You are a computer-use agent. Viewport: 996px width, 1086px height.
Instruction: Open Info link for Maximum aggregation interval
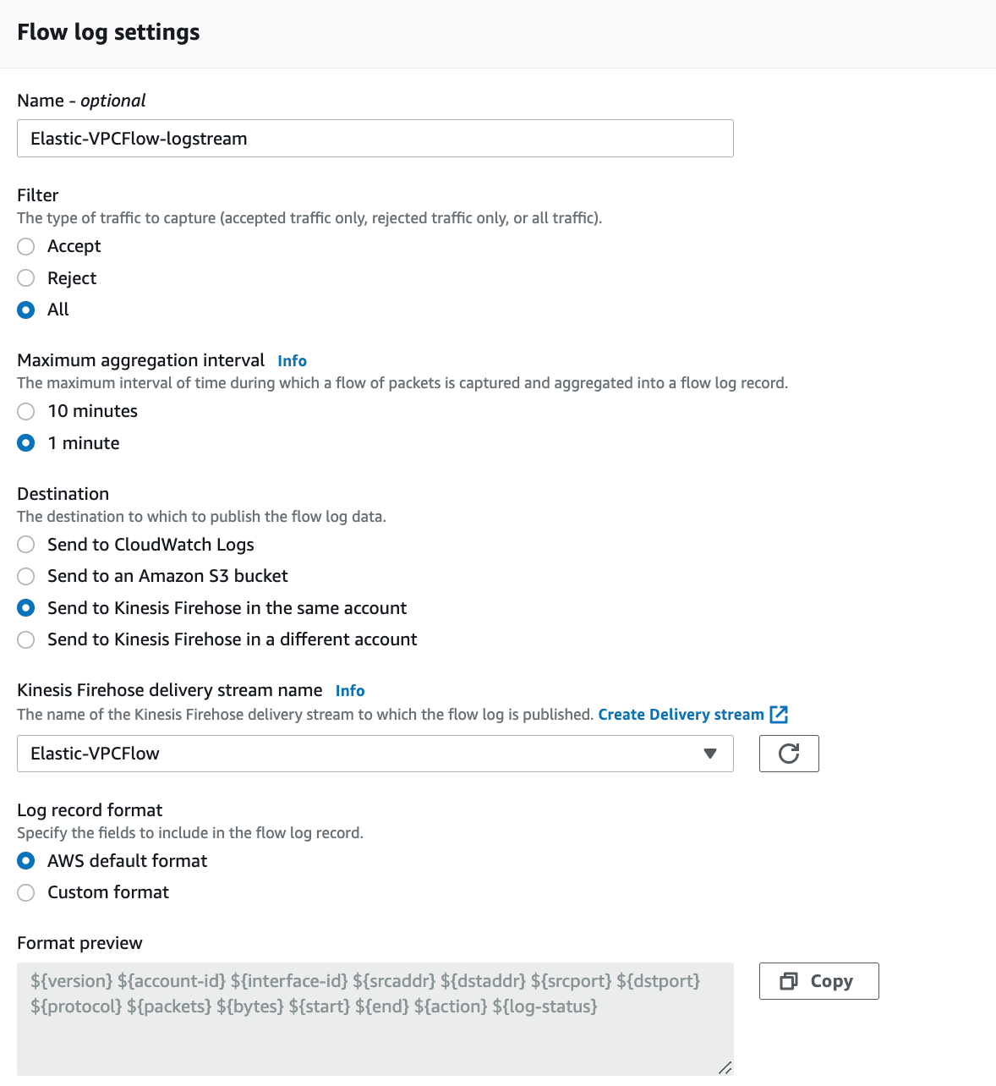click(292, 361)
